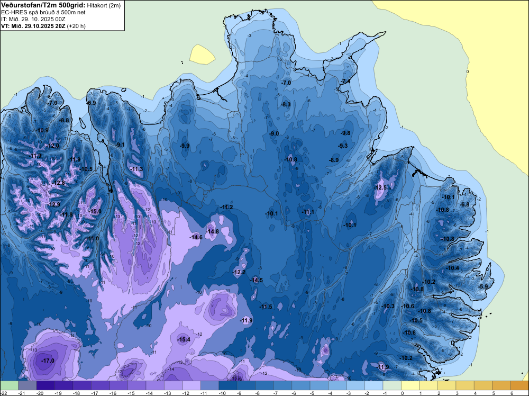529x396 pixels.
Task: Click the -9.3 temperature label
Action: coord(343,146)
